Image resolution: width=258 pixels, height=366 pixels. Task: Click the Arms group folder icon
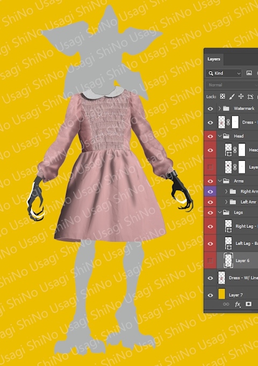226,181
